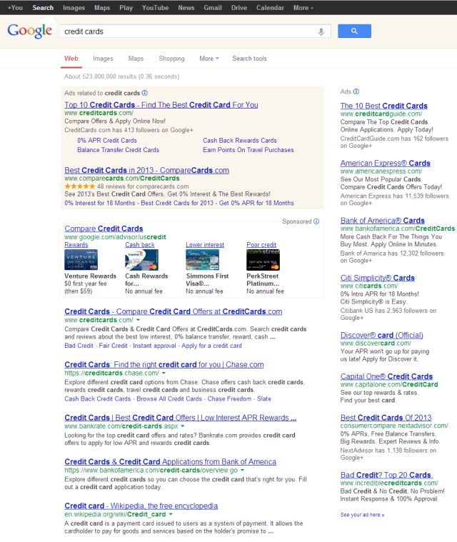Open 'Capital One® Credit Cards' sidebar ad

tap(386, 376)
